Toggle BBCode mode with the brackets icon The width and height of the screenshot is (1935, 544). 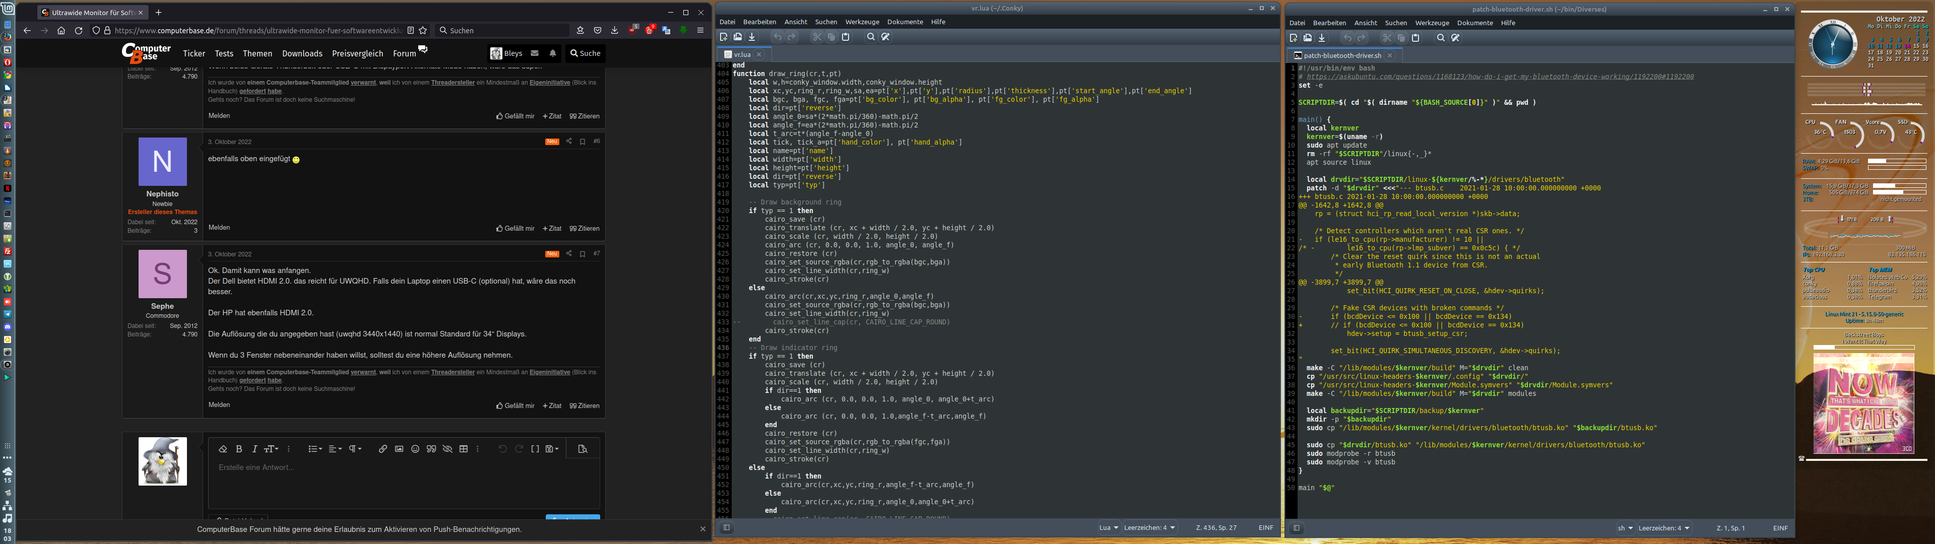pos(535,449)
